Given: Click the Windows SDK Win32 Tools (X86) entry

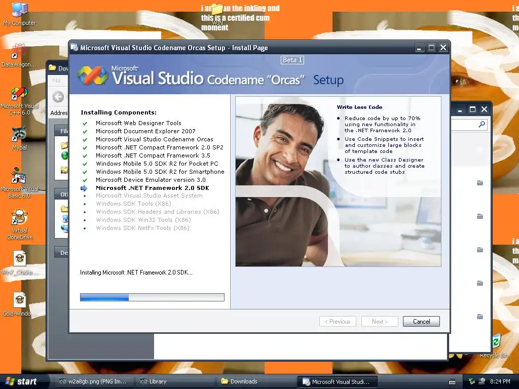Looking at the screenshot, I should tap(143, 220).
